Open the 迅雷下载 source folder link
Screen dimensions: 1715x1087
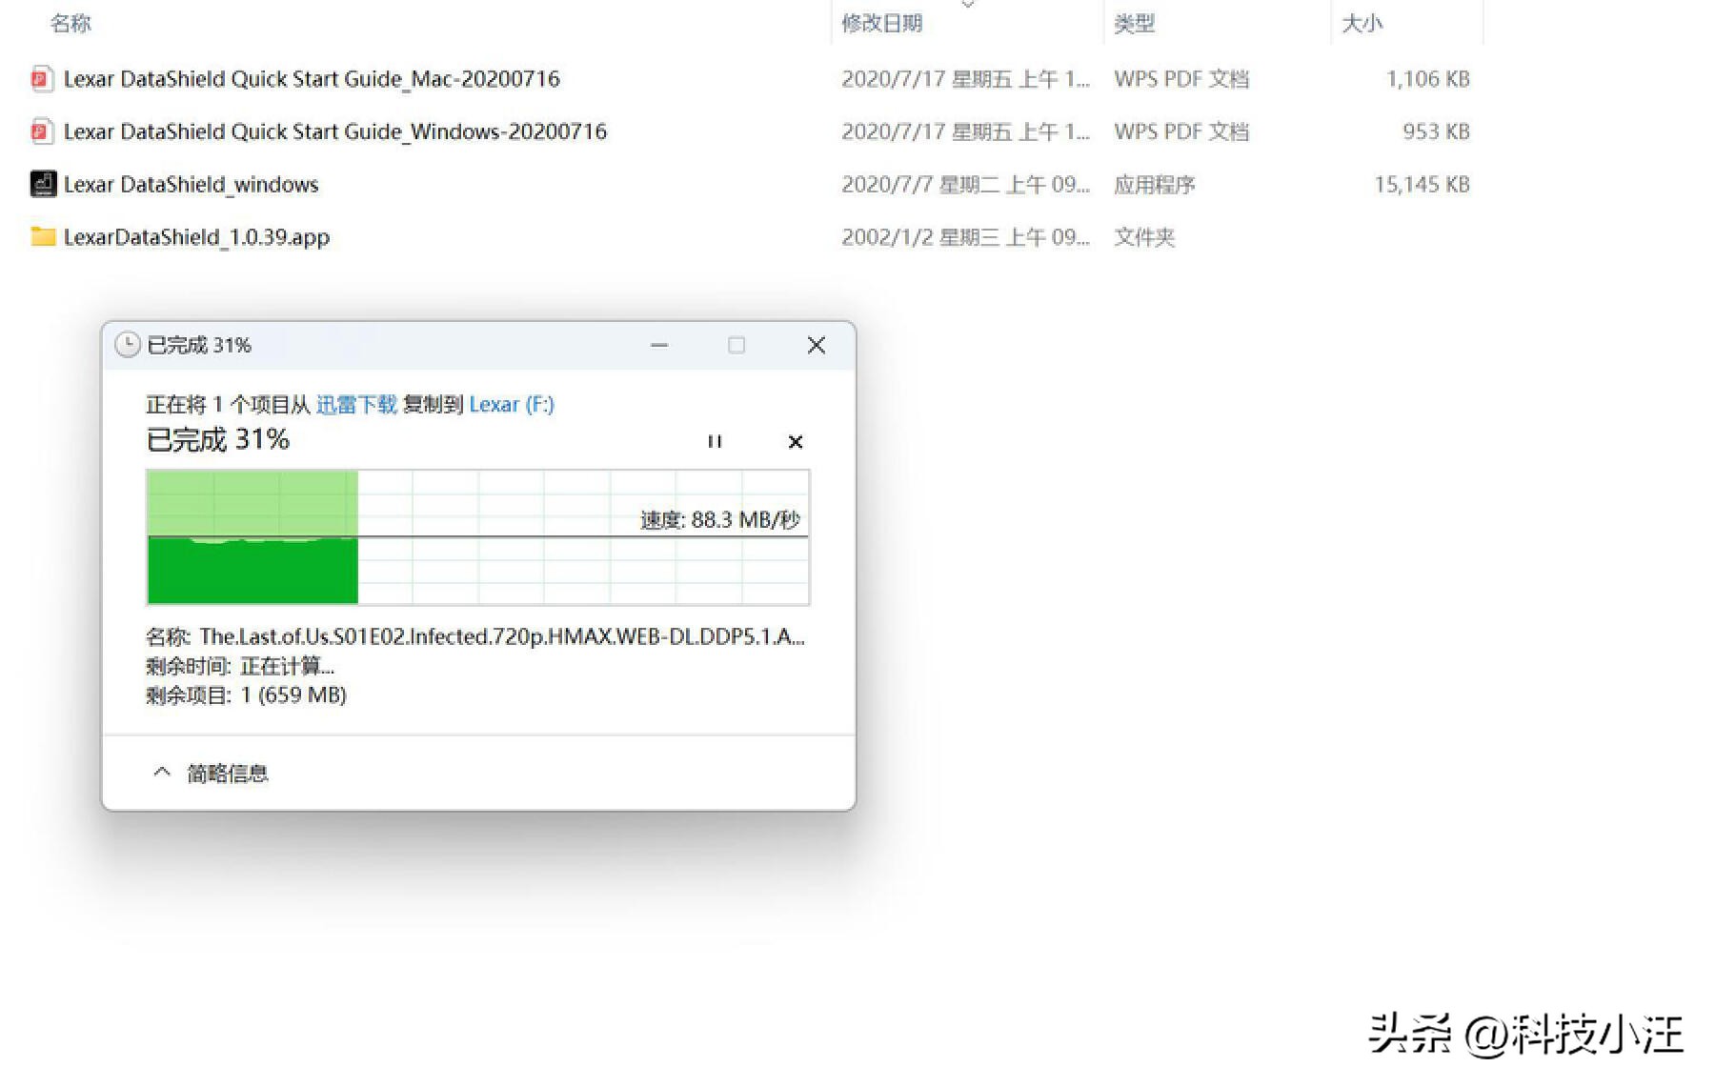coord(357,404)
